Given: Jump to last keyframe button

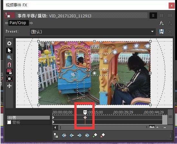Looking at the screenshot, I should [87, 135].
